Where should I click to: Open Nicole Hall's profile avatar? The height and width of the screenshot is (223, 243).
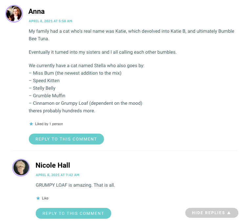pos(21,168)
